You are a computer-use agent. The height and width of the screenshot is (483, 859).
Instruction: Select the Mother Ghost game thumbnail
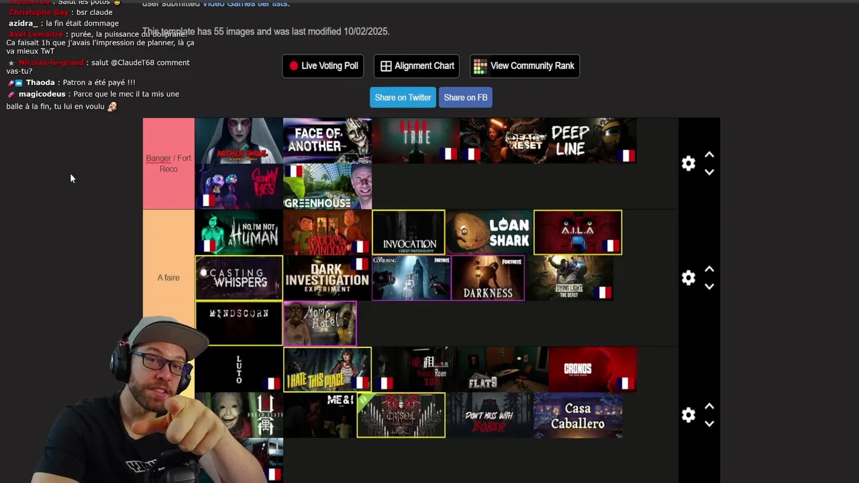coord(239,141)
